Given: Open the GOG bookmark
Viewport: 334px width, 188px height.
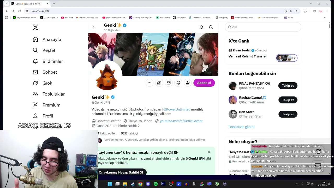Looking at the screenshot, I should coord(288,17).
